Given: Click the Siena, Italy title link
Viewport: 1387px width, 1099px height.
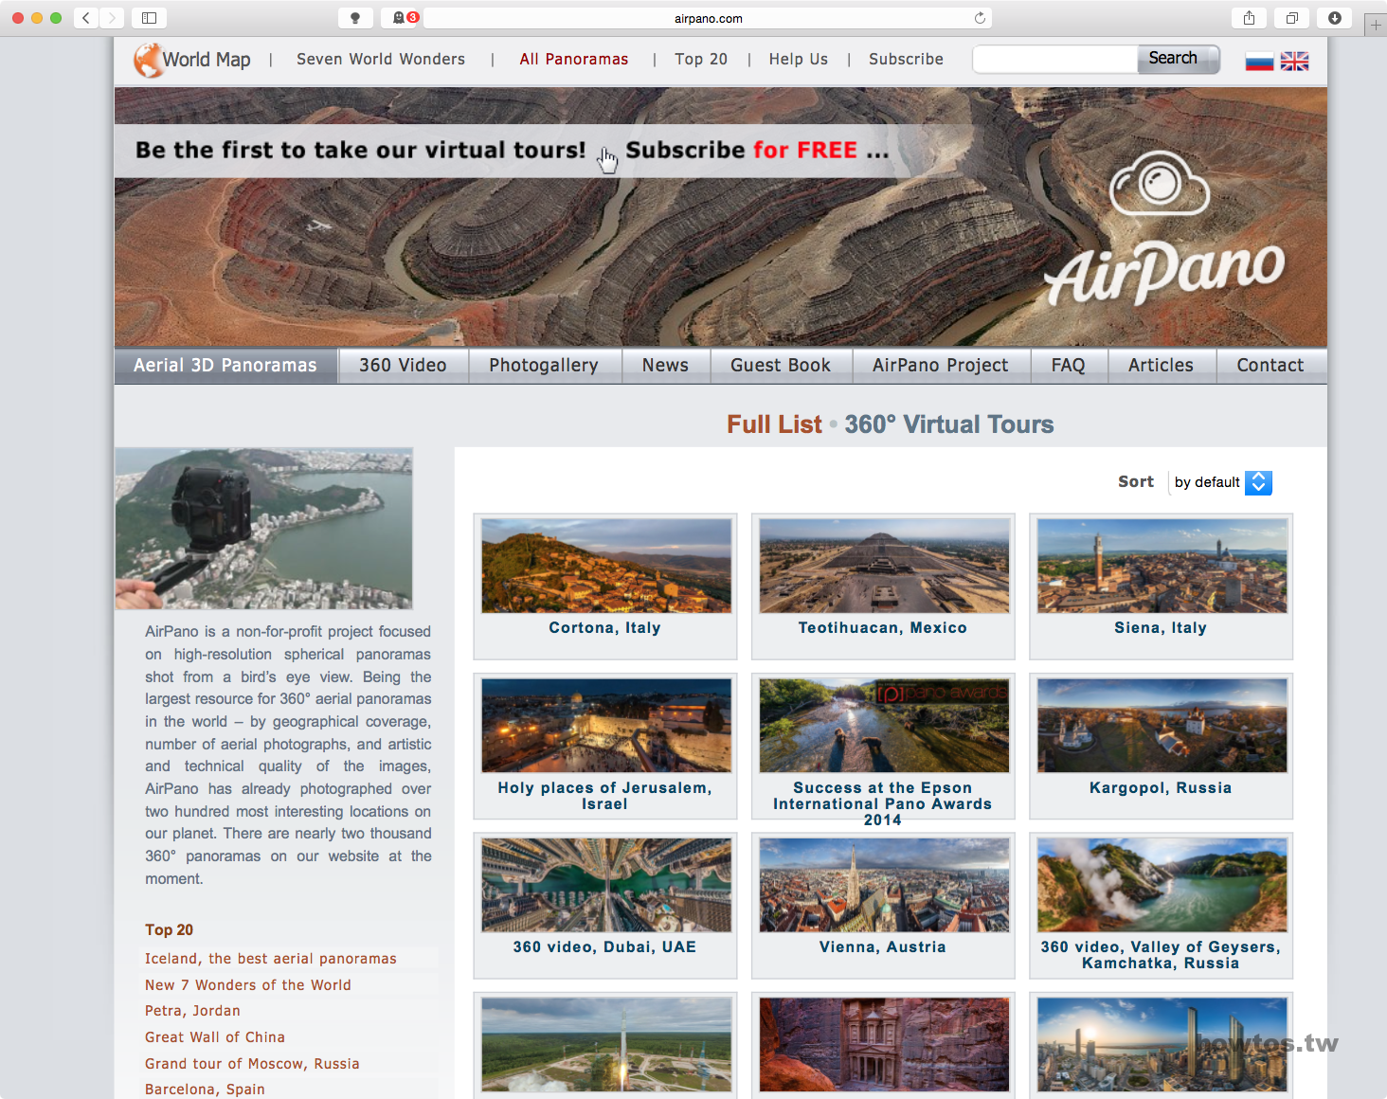Looking at the screenshot, I should 1161,628.
